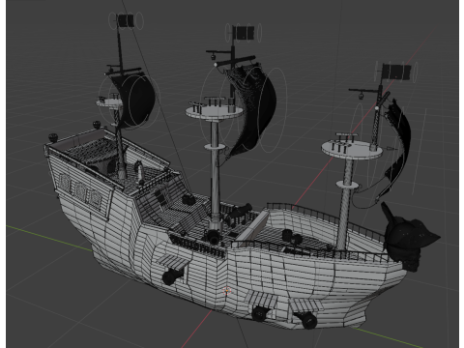
Task: Select the dark sail on the stern mast
Action: [135, 100]
